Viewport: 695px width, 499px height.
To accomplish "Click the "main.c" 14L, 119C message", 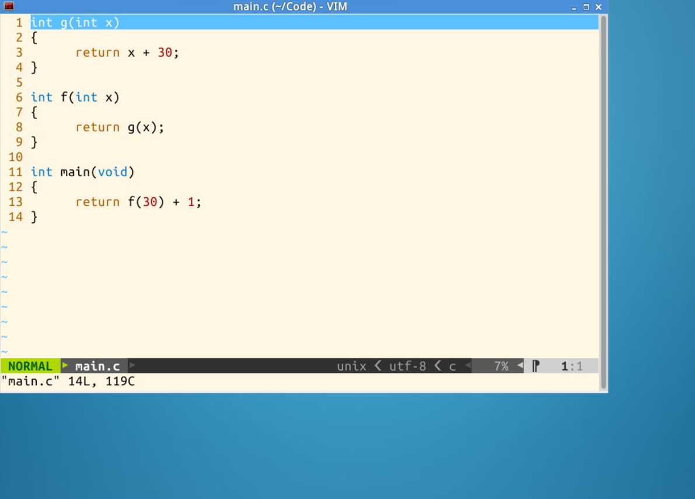I will click(68, 381).
